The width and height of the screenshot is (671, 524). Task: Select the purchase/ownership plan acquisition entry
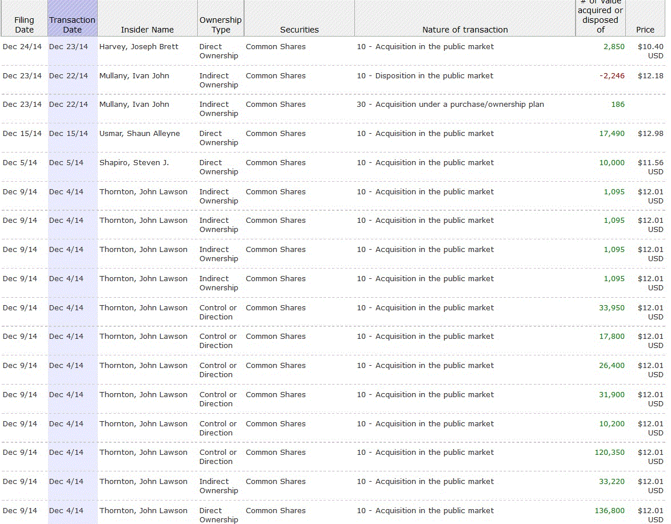450,105
